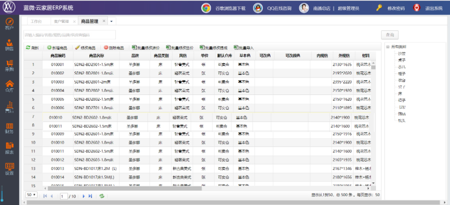Collapse the 所有类别 category tree node
Screen dimensions: 450x205
[x=387, y=47]
